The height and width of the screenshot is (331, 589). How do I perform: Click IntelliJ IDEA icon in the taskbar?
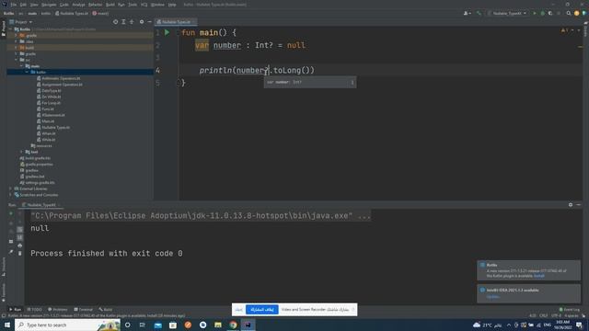click(248, 325)
